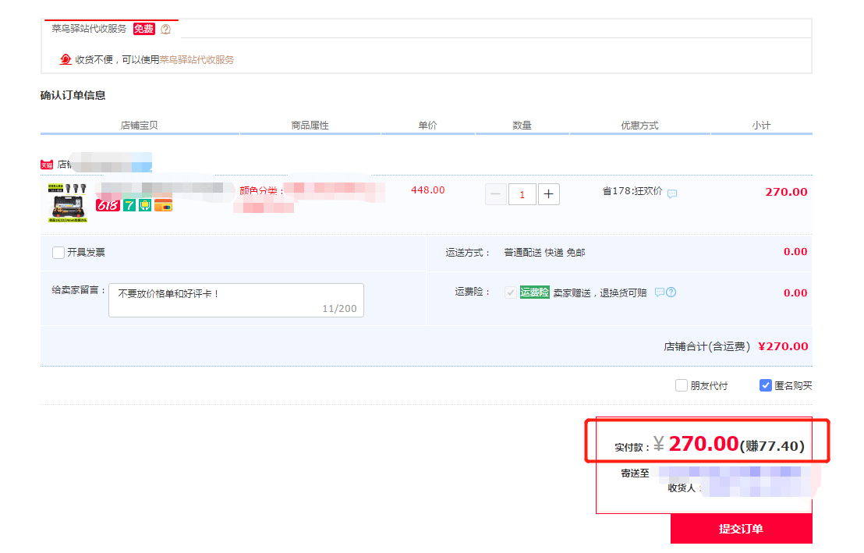
Task: Increase quantity with the plus button
Action: tap(549, 194)
